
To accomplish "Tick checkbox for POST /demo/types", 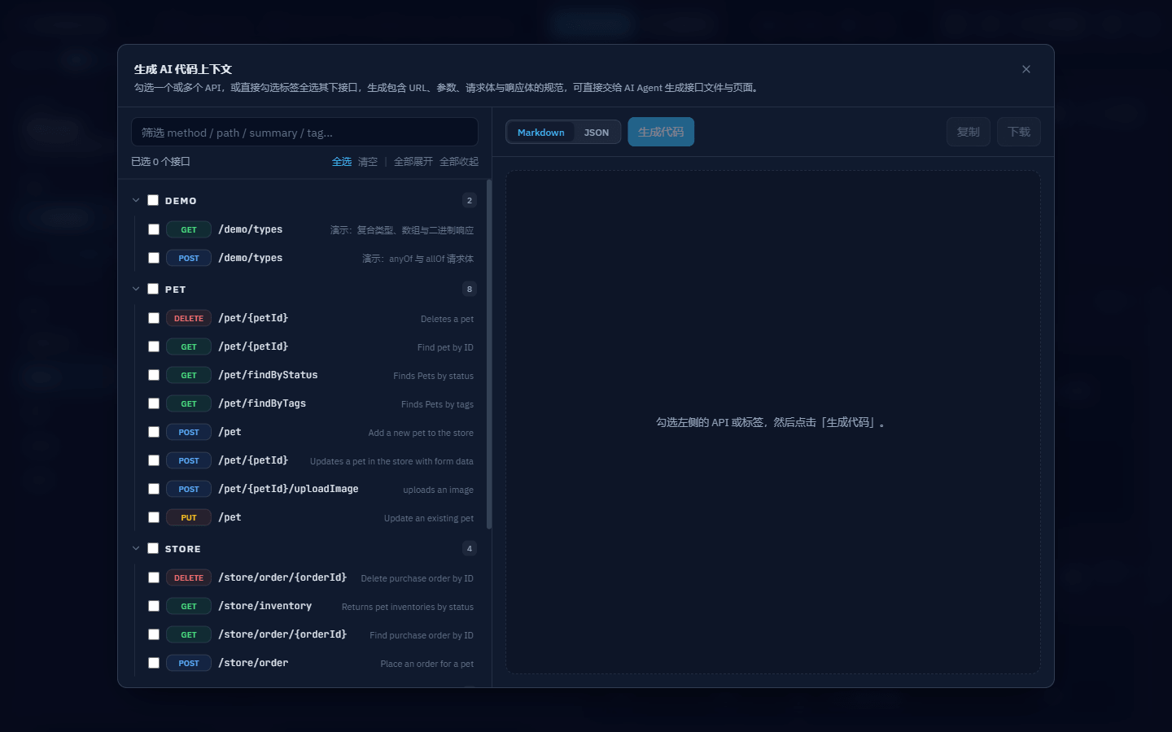I will coord(154,258).
